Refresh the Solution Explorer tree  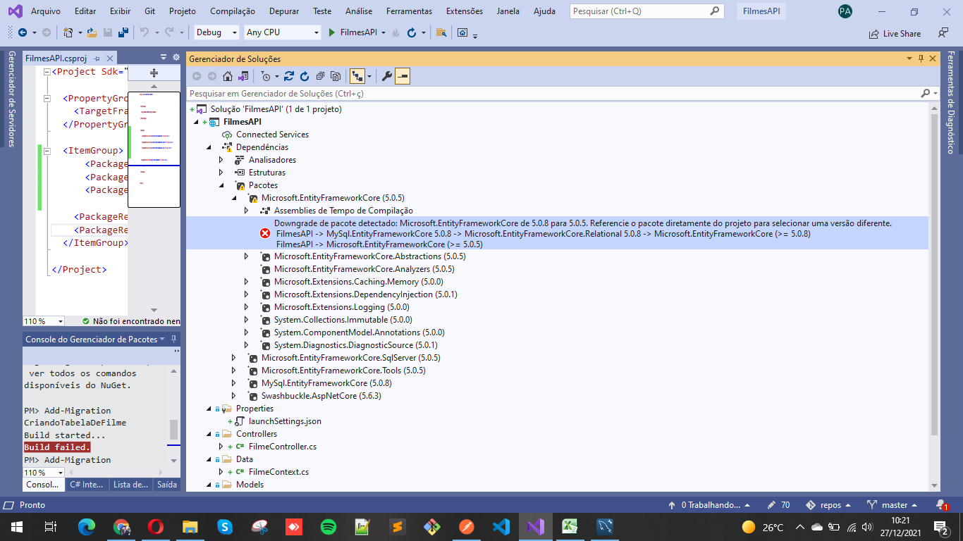(305, 76)
